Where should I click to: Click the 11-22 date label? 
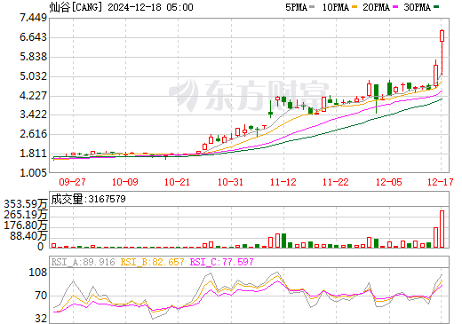coord(336,182)
